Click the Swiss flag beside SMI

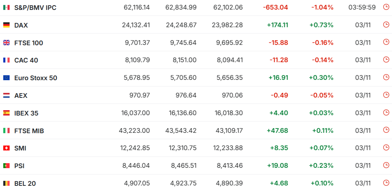tap(6, 148)
